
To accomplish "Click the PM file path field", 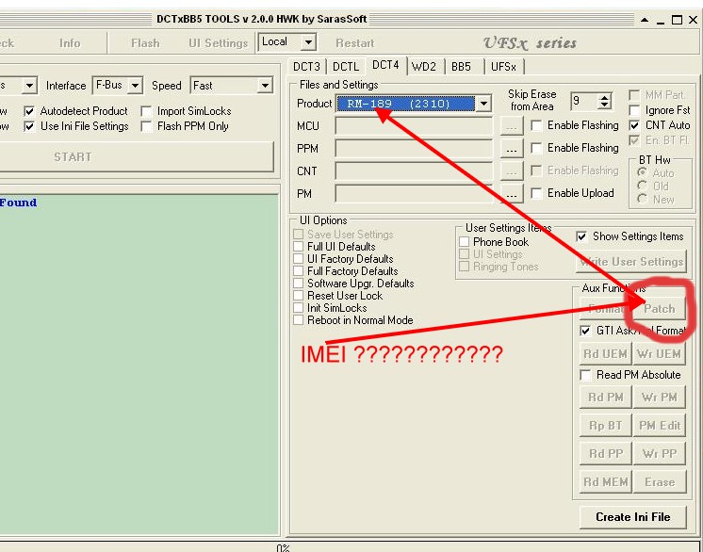I will 414,194.
